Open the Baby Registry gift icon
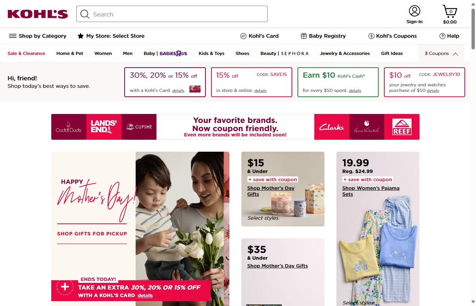476x306 pixels. point(304,36)
